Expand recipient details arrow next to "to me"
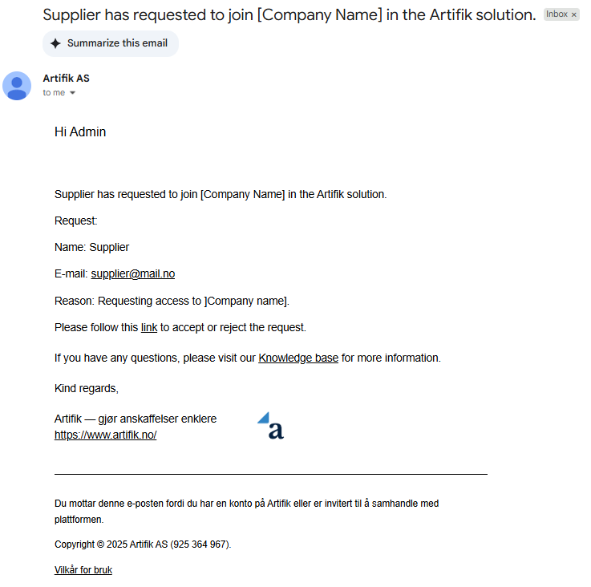Viewport: 591px width, 587px height. coord(73,93)
